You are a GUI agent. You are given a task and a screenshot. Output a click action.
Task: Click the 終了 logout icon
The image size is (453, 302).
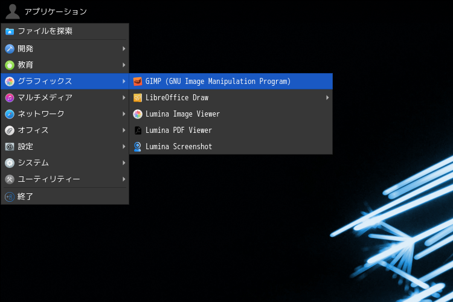(x=10, y=197)
